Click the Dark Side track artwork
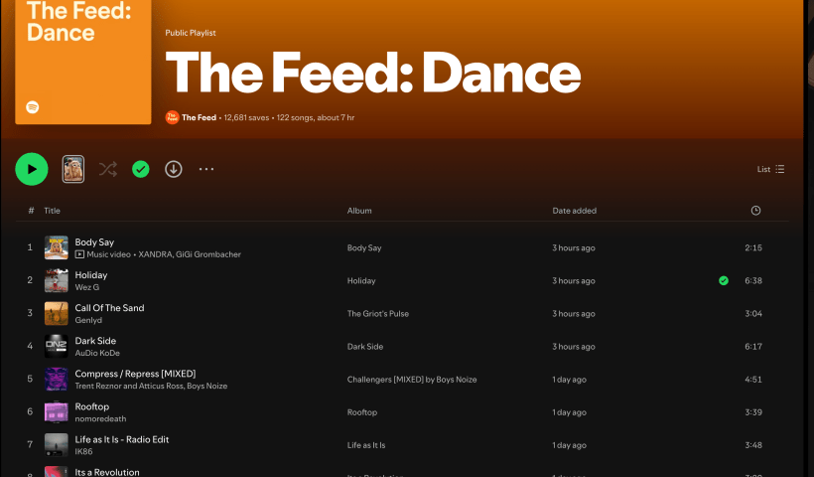Screen dimensions: 814x477 [x=57, y=346]
